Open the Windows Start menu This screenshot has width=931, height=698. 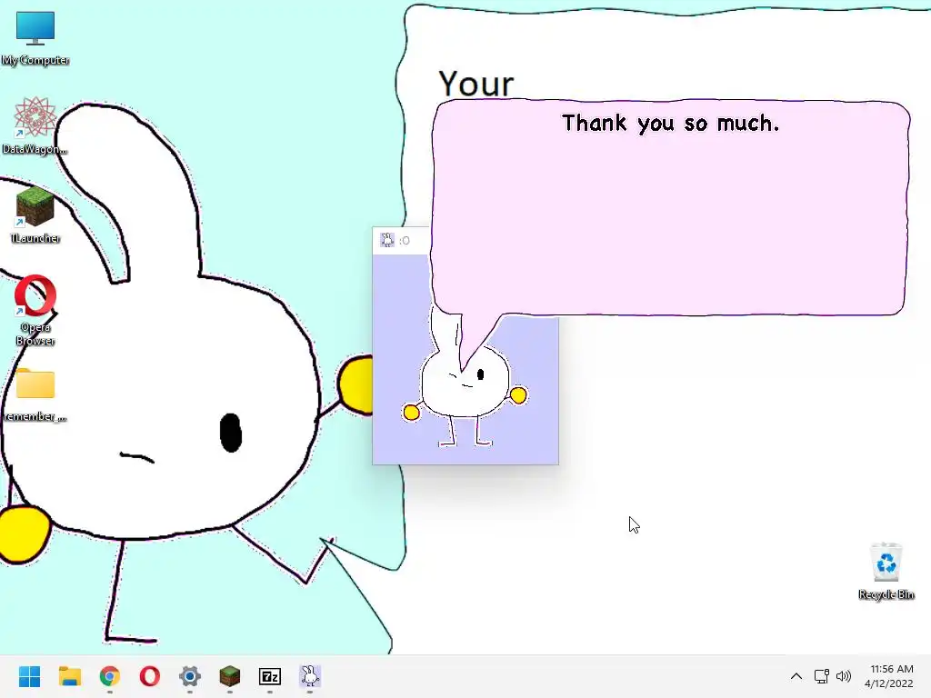click(x=30, y=676)
